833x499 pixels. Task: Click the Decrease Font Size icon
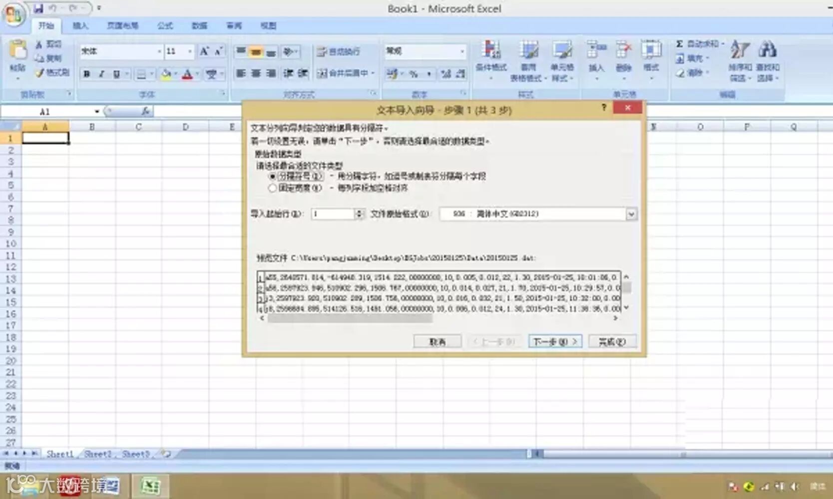tap(218, 51)
